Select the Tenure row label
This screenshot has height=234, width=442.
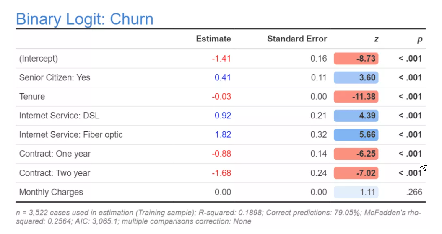point(32,96)
